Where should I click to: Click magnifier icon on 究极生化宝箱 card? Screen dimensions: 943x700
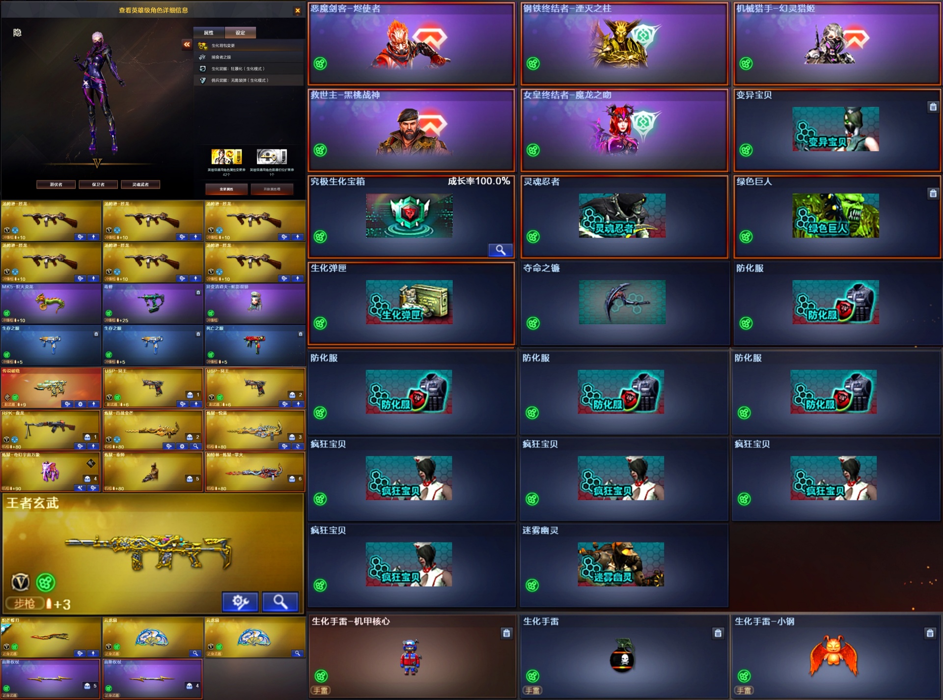point(500,250)
